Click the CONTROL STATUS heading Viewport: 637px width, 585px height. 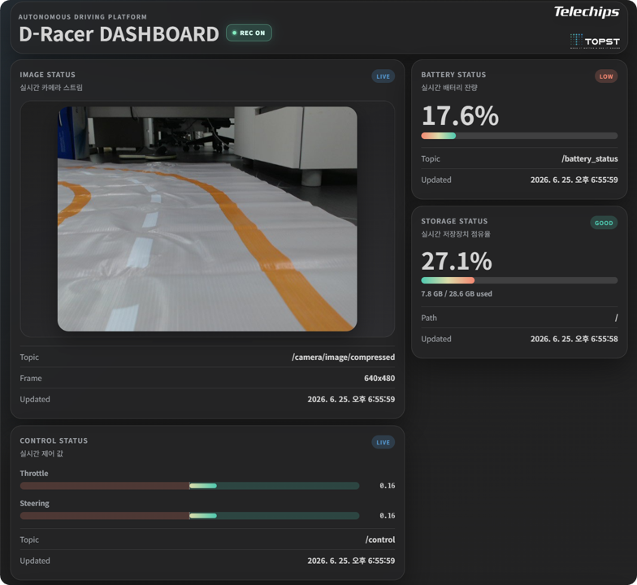tap(54, 440)
